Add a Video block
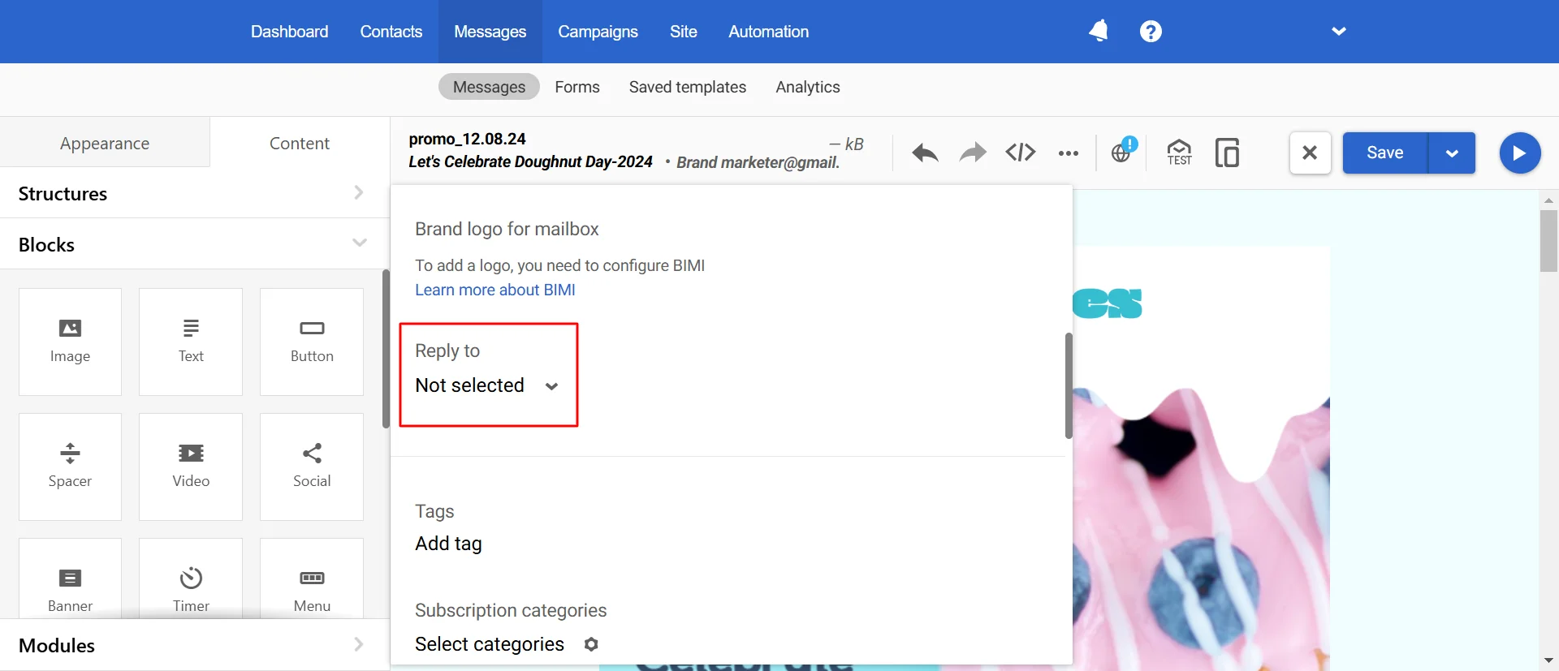Image resolution: width=1559 pixels, height=671 pixels. [191, 467]
